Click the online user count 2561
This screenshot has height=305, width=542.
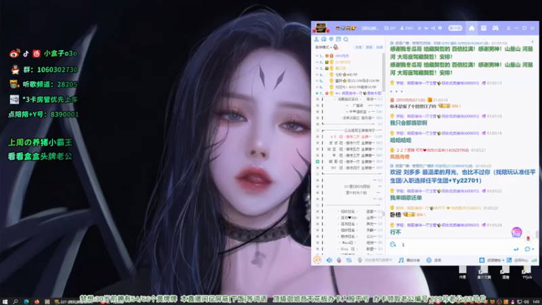407,28
